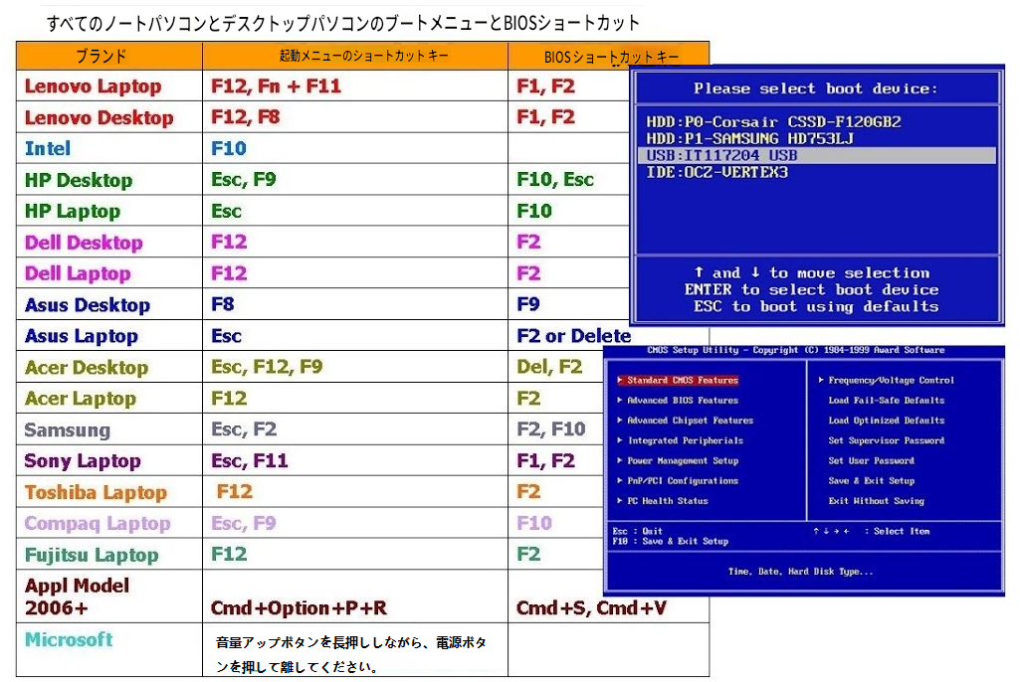Image resolution: width=1020 pixels, height=682 pixels.
Task: Select Integrated Peripherals in CMOS setup
Action: [680, 440]
